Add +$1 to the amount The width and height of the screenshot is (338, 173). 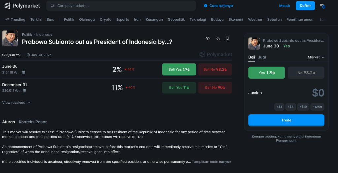pyautogui.click(x=279, y=107)
